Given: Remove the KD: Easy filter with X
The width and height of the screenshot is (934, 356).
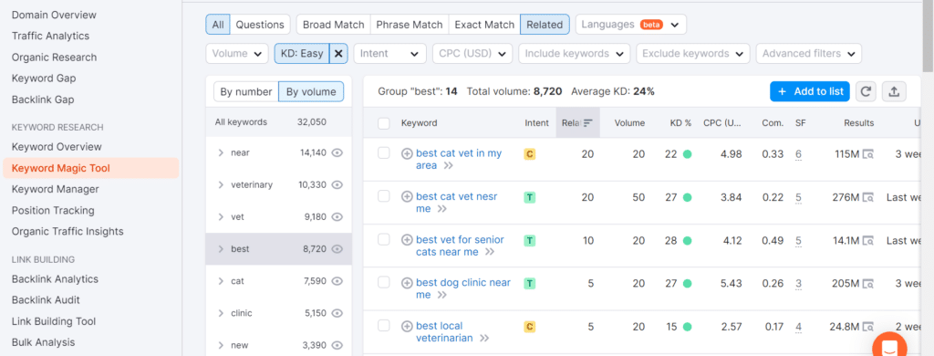Looking at the screenshot, I should pyautogui.click(x=338, y=54).
